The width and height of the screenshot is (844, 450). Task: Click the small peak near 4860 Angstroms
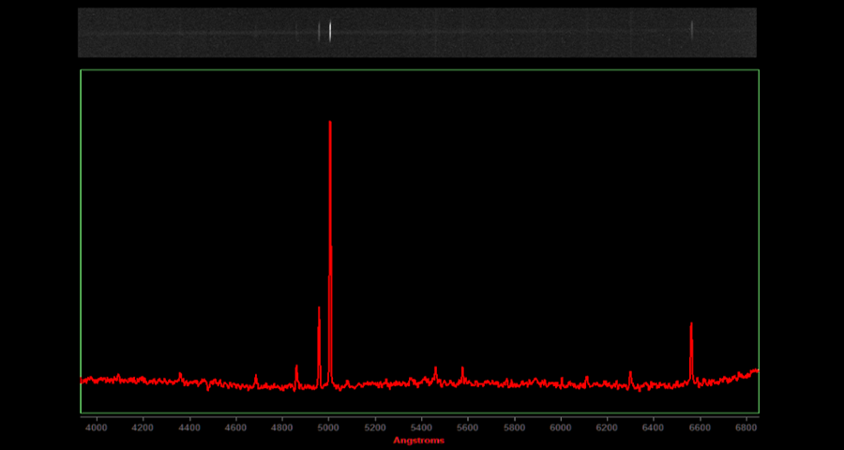click(296, 368)
